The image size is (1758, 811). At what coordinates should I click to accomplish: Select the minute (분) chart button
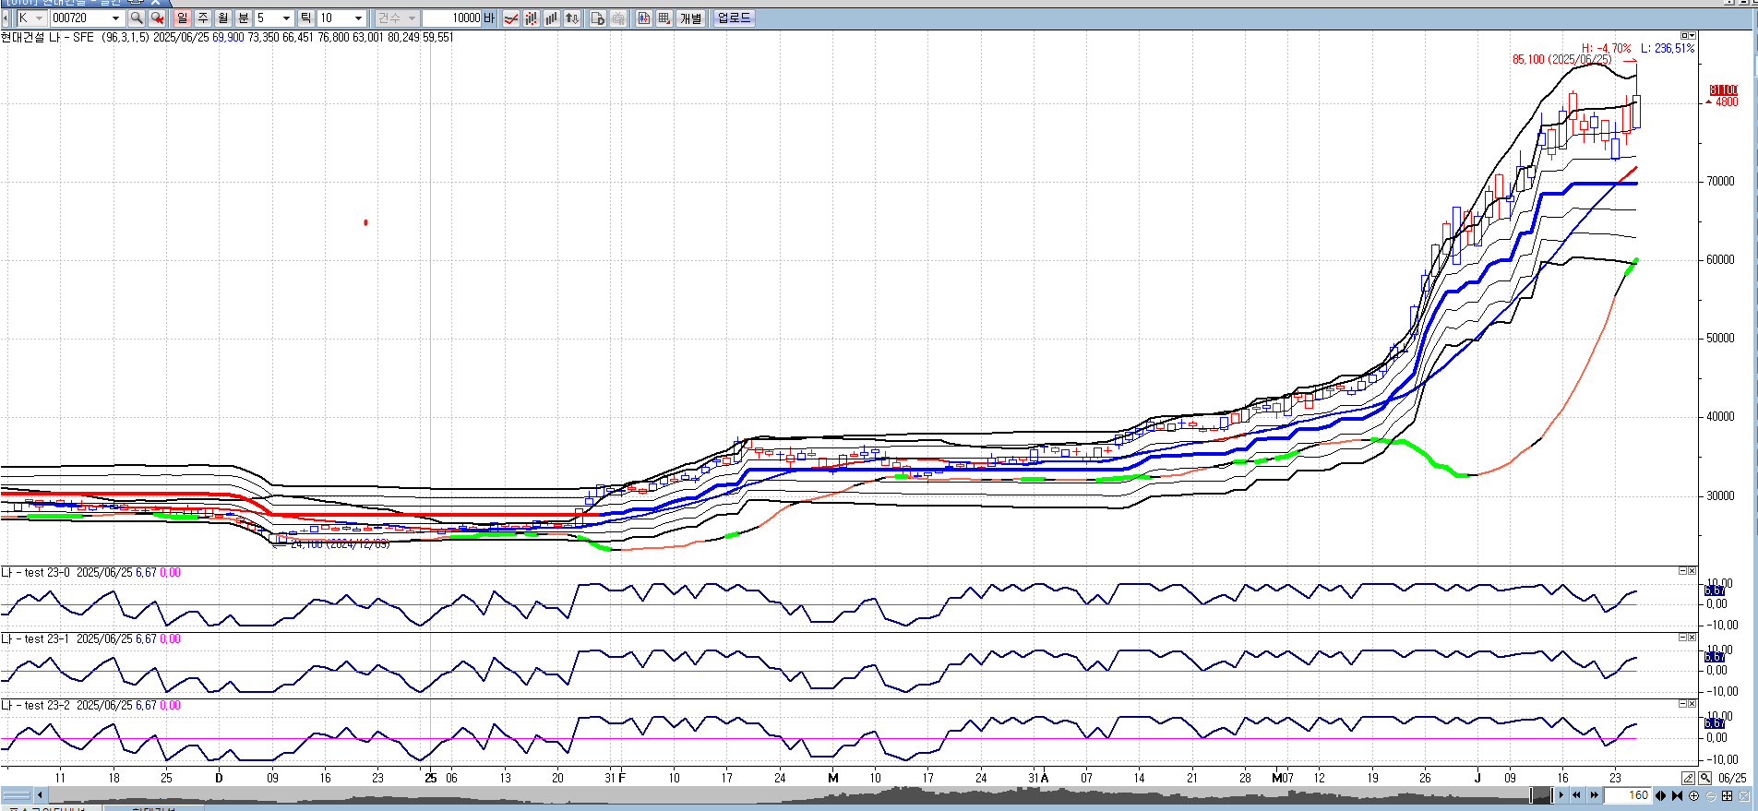(x=244, y=18)
